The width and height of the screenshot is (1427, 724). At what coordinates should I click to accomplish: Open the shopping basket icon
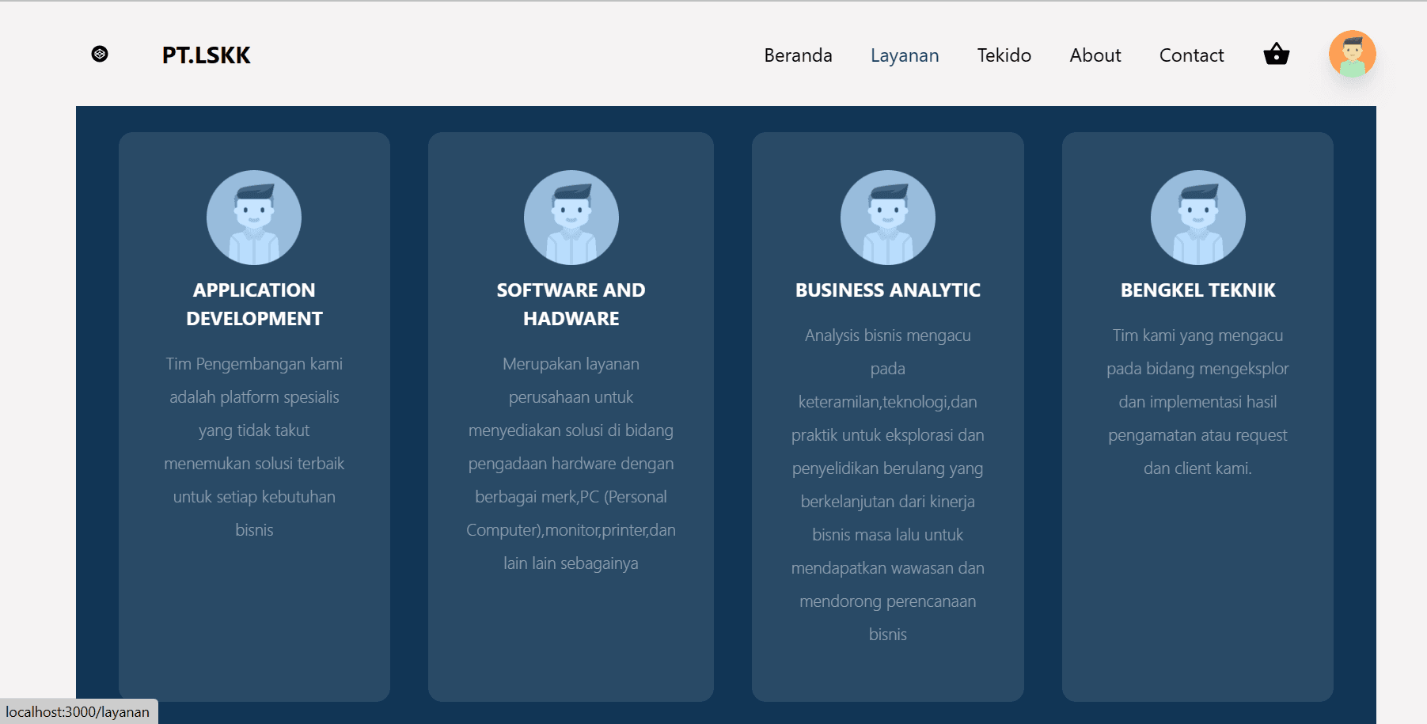[1276, 55]
